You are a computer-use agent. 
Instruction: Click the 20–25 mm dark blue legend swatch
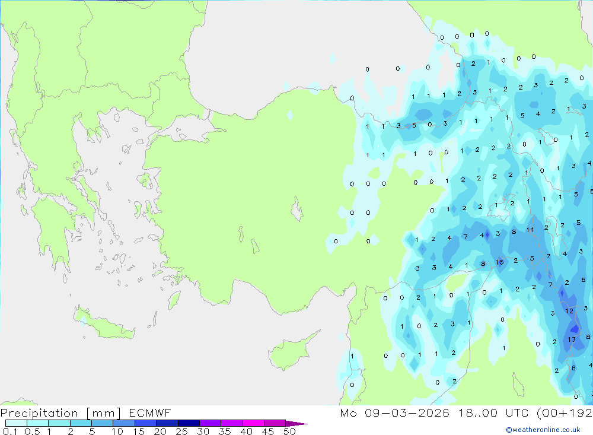[167, 423]
